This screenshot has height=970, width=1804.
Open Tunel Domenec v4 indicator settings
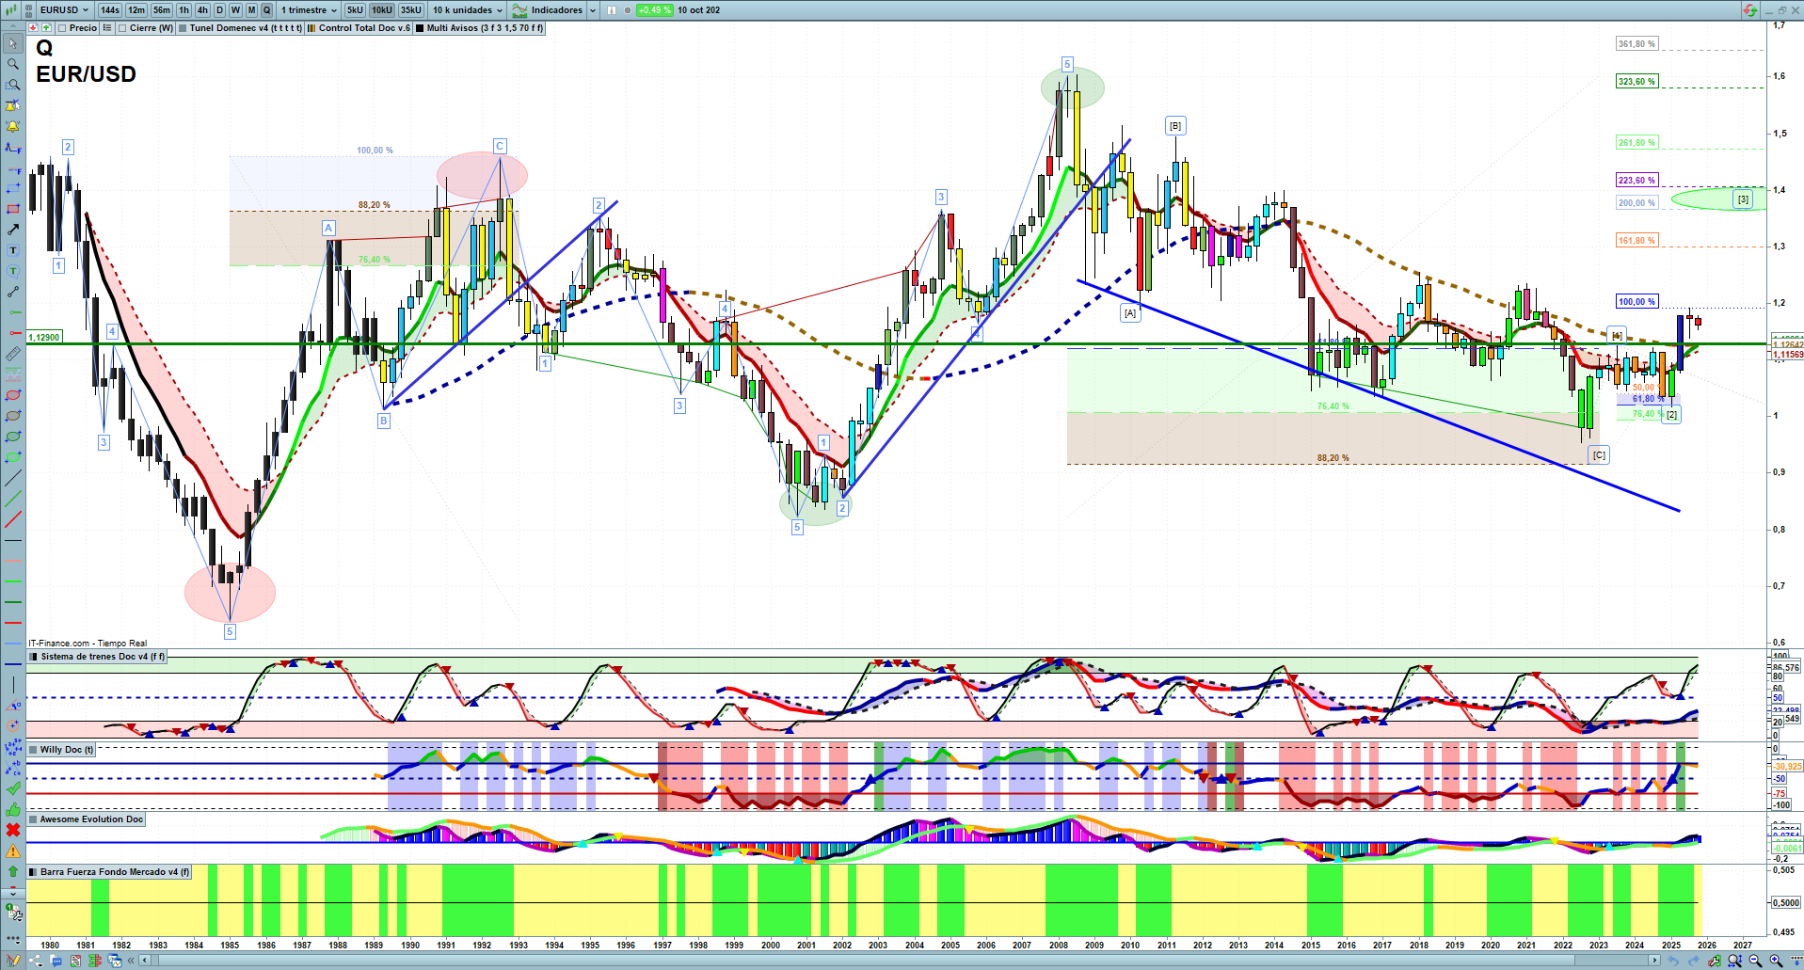[x=240, y=28]
